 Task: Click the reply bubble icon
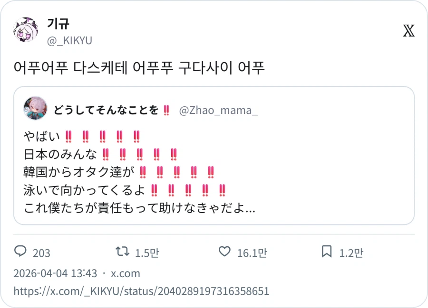click(21, 253)
